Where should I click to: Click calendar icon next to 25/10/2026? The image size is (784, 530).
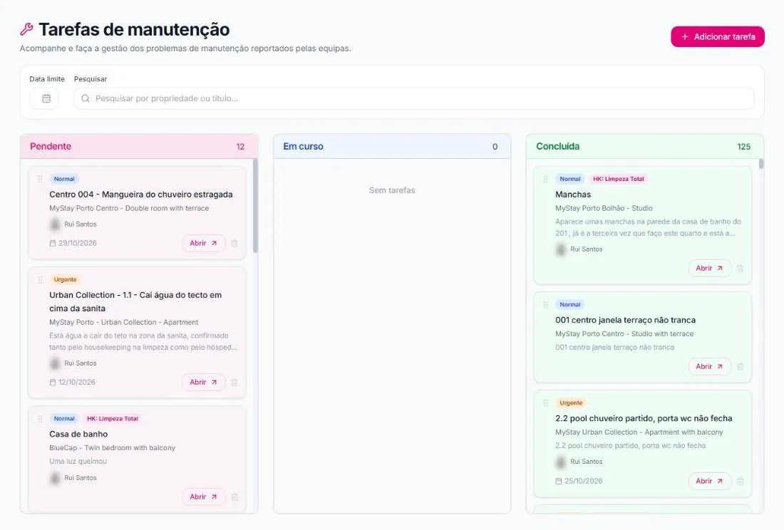tap(559, 481)
